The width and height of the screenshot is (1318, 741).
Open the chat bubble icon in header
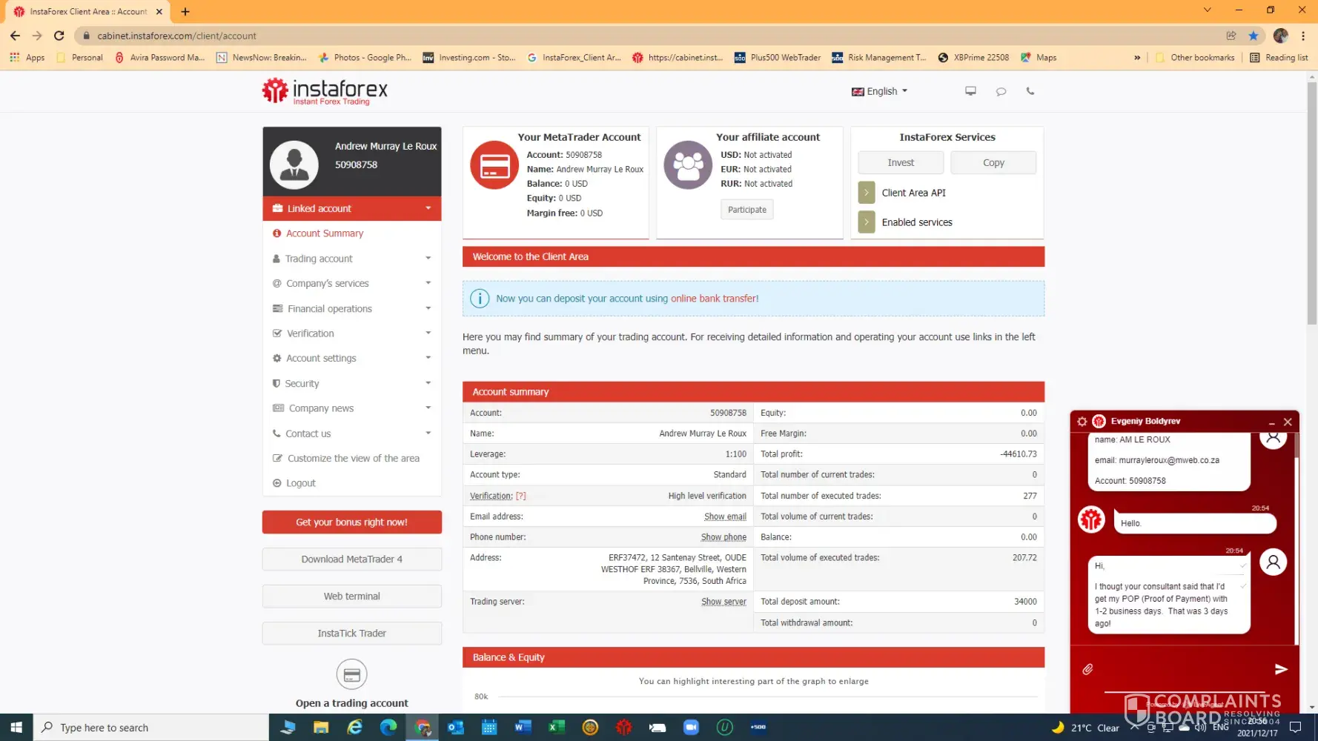(1001, 91)
